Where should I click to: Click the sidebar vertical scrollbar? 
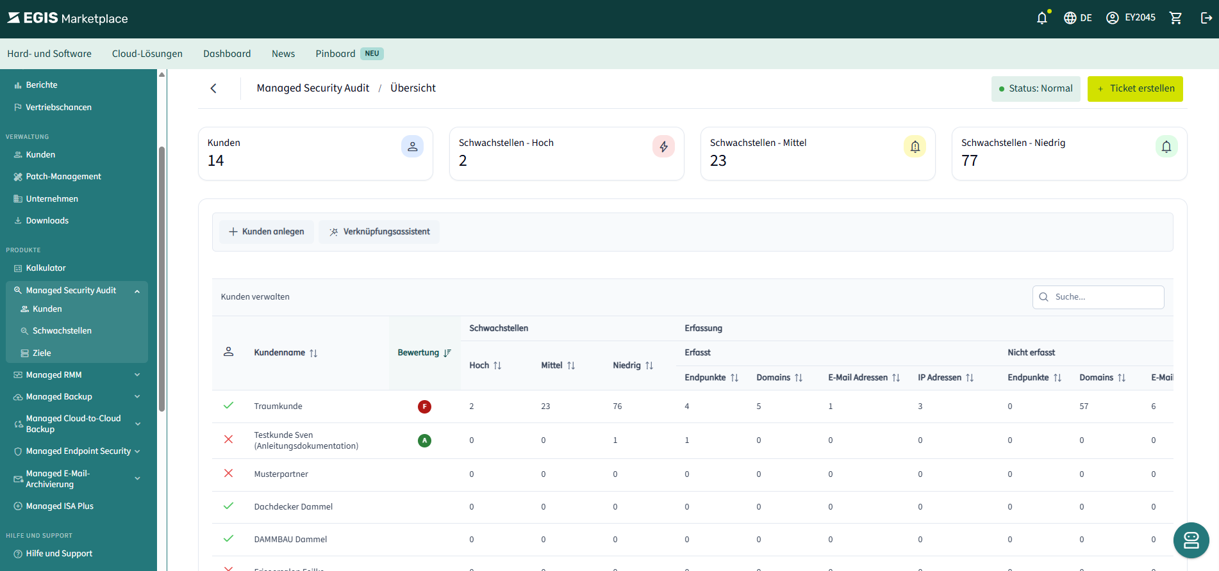point(162,280)
